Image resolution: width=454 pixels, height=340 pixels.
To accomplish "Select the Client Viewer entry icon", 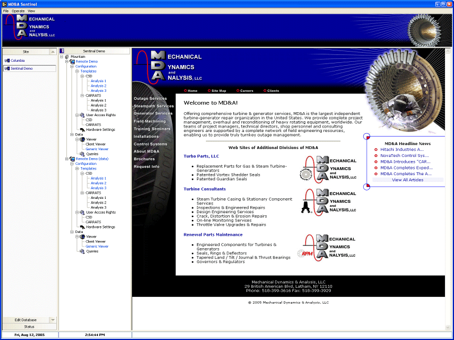I will point(94,144).
